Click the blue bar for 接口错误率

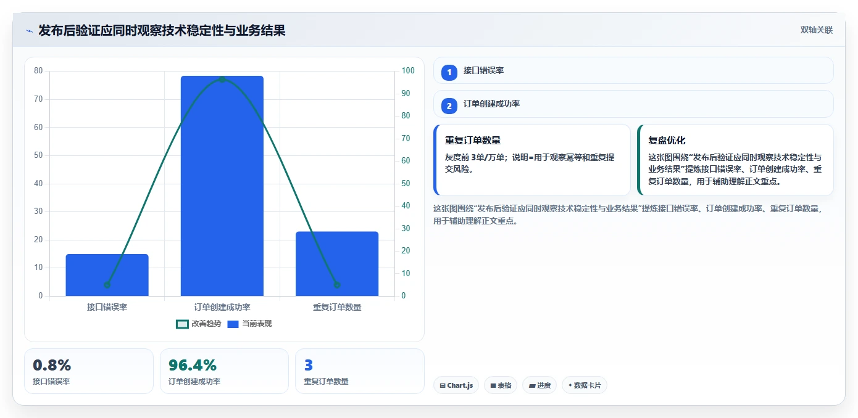click(107, 275)
